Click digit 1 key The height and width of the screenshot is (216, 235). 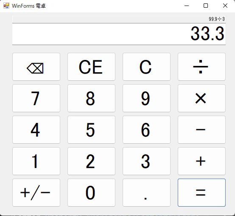tap(36, 161)
